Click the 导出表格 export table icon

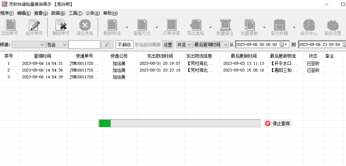point(195,25)
